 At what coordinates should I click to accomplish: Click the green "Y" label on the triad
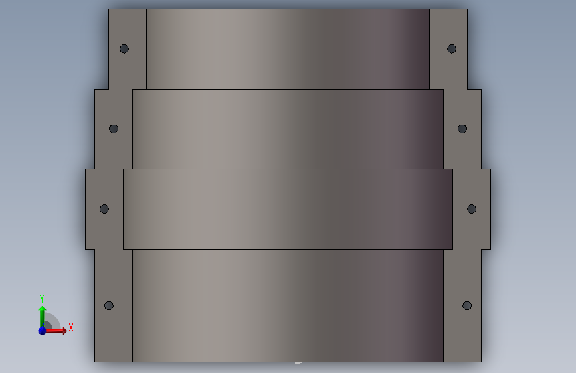(42, 298)
